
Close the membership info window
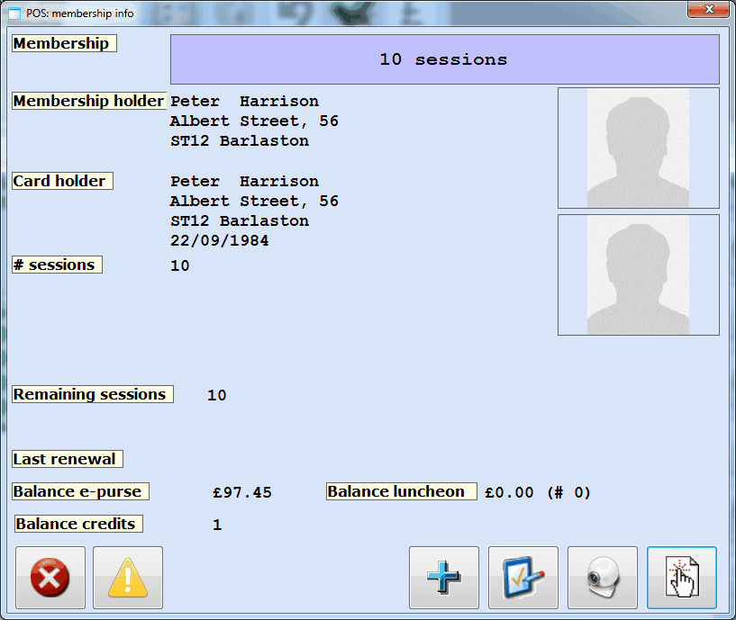coord(709,10)
